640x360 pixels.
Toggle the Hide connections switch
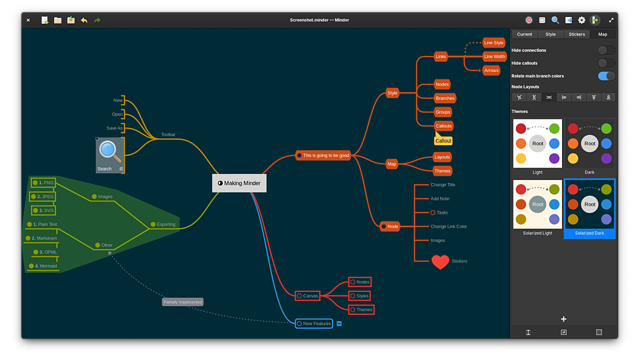[606, 50]
